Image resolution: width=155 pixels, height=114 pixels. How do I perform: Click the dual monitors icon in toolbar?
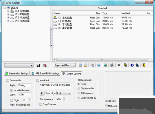(126, 65)
